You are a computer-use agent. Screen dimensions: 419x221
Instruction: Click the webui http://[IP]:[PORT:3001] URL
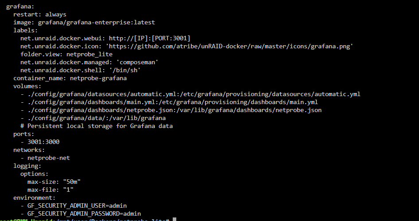150,38
